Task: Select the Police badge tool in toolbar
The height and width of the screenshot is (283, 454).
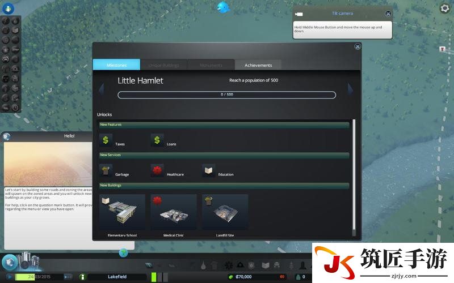Action: (x=251, y=265)
